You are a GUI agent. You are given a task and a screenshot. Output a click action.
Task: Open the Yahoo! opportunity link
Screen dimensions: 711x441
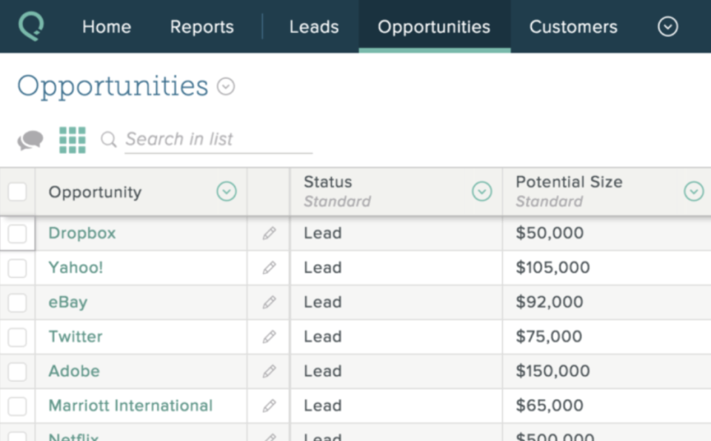click(x=76, y=268)
